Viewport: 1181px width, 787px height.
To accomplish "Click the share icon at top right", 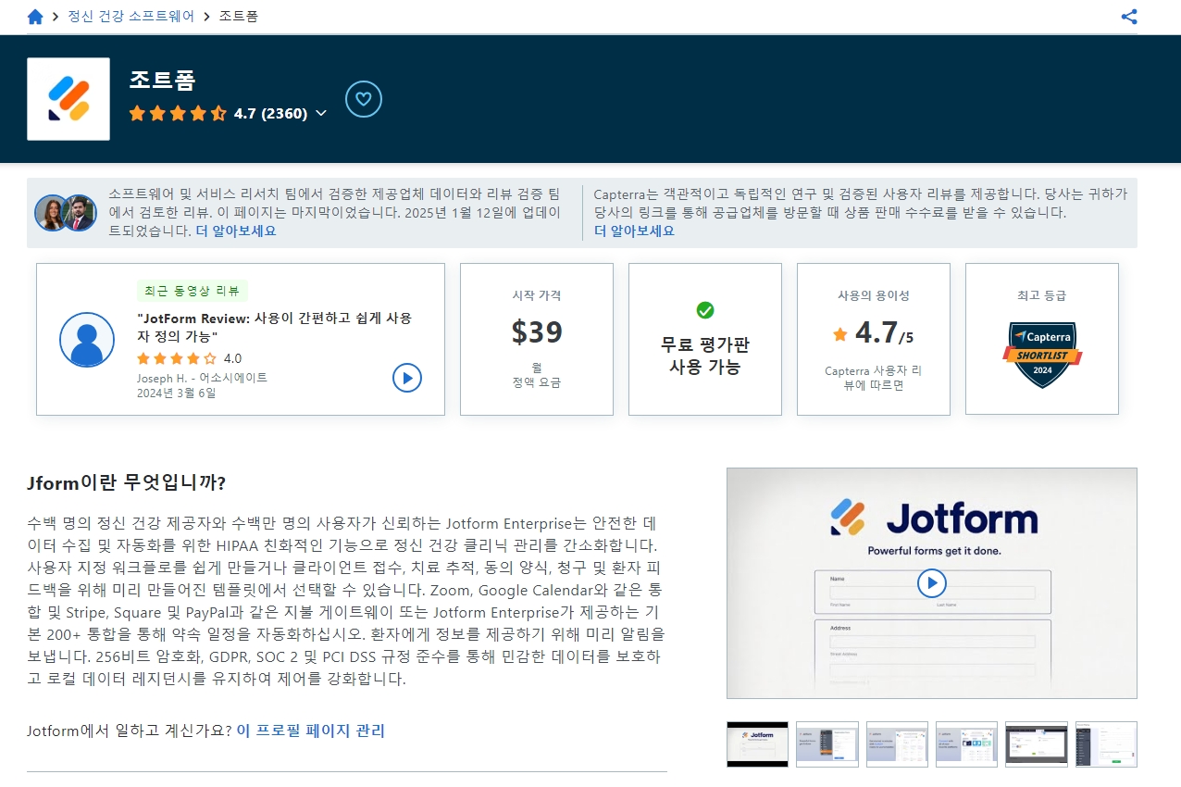I will point(1129,17).
